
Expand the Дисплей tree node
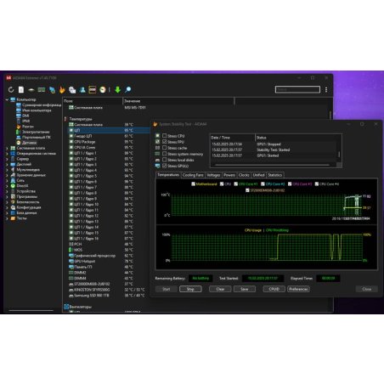[7, 164]
